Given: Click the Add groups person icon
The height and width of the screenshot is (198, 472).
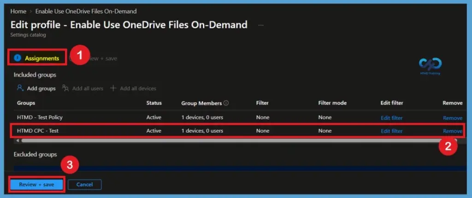Looking at the screenshot, I should point(20,88).
